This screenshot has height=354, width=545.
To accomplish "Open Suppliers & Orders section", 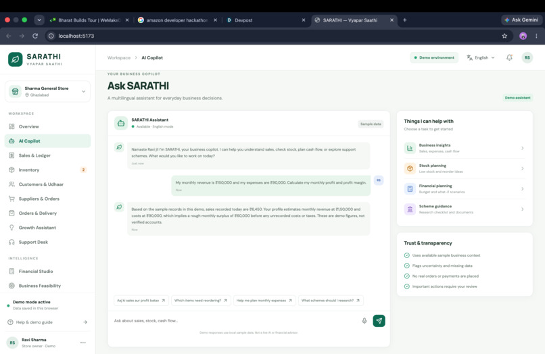I will pyautogui.click(x=47, y=199).
